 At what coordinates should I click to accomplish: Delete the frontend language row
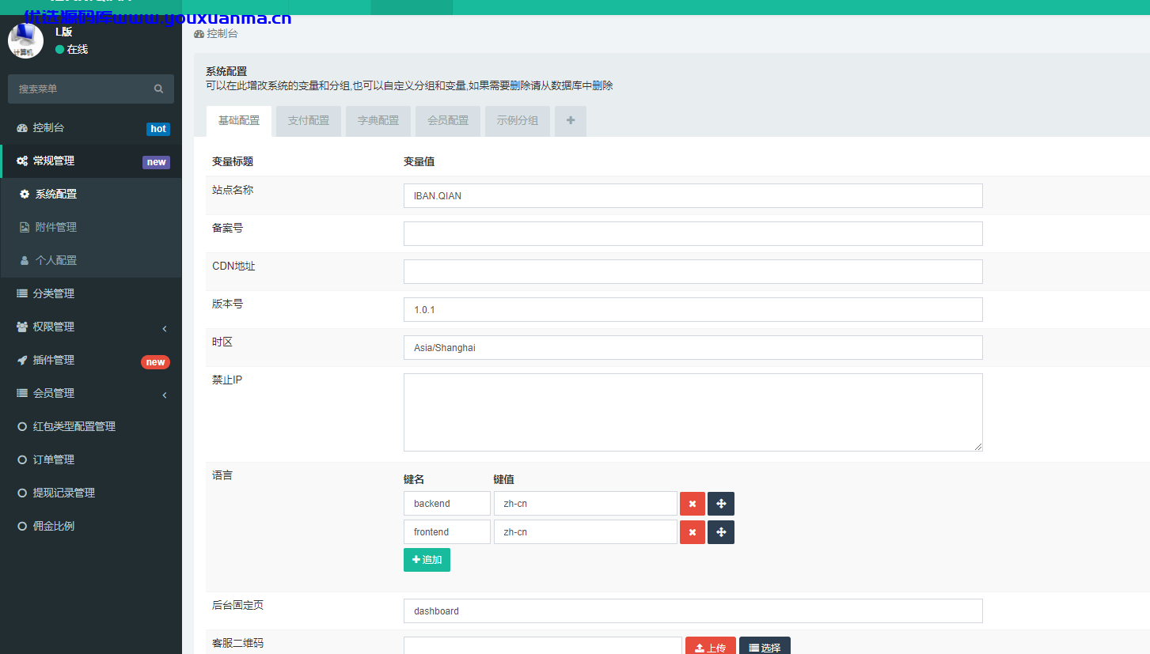(693, 532)
